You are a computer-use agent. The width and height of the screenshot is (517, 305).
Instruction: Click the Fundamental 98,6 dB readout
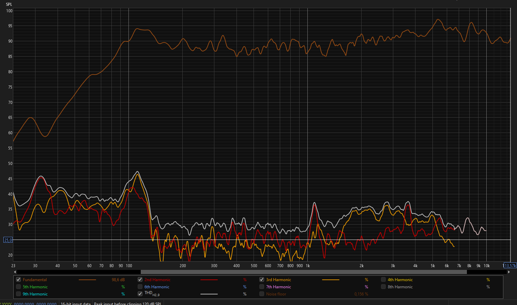click(x=118, y=280)
